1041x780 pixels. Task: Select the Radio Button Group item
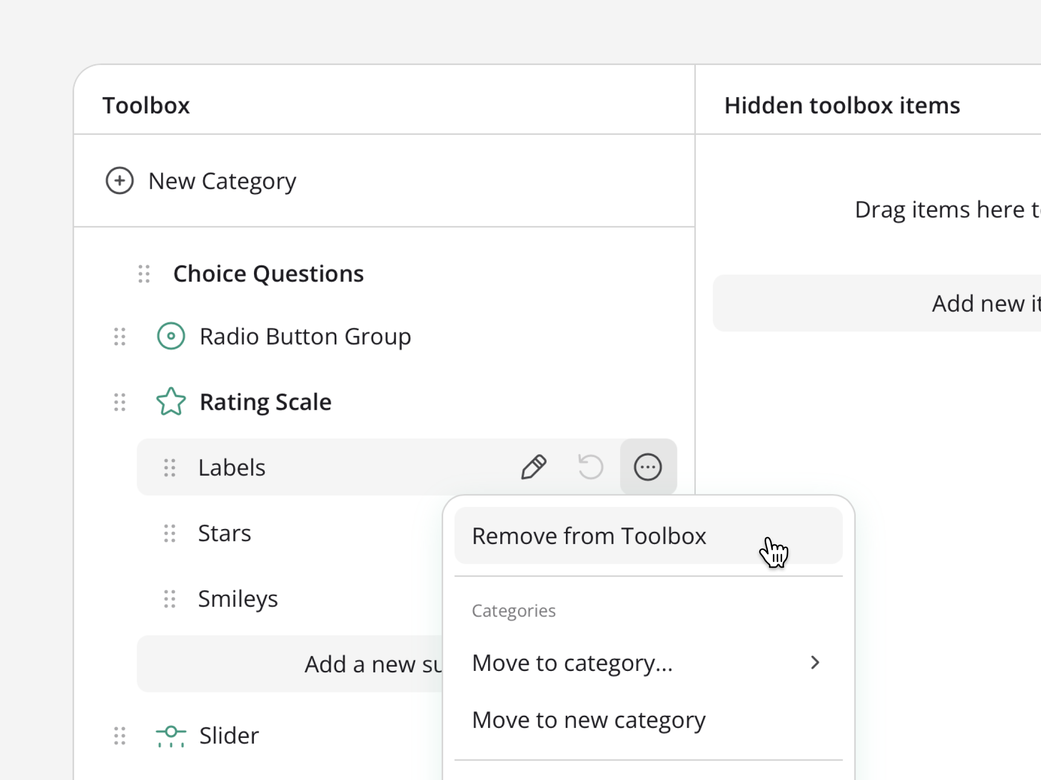[305, 336]
